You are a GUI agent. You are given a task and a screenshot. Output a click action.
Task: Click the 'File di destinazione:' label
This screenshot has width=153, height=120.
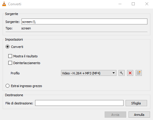click(19, 103)
